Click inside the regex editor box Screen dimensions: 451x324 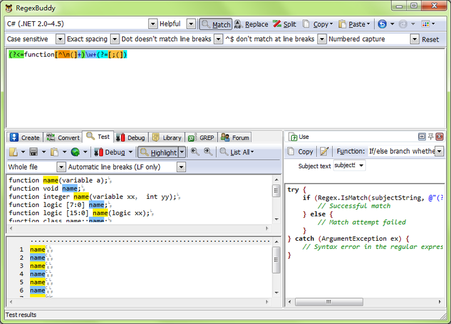point(225,89)
